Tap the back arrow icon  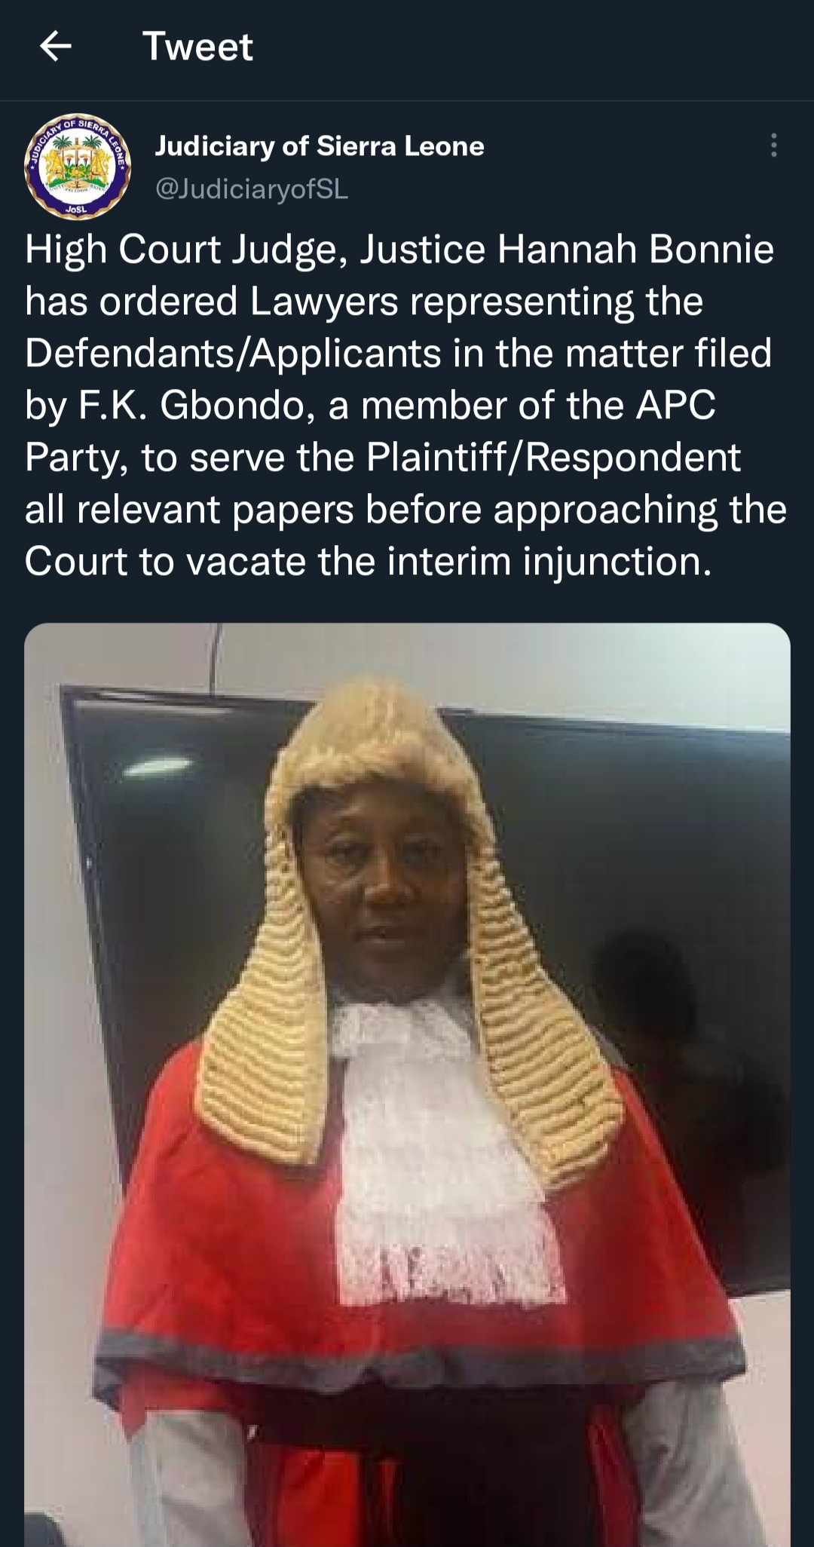[56, 47]
